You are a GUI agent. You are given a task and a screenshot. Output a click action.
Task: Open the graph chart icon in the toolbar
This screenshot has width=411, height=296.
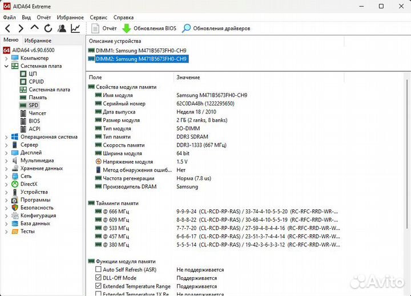75,29
